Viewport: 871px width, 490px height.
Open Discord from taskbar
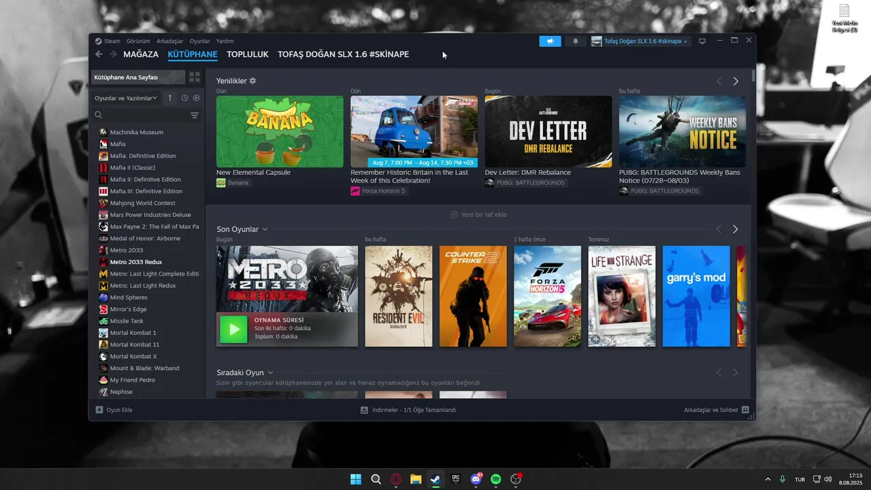click(476, 479)
